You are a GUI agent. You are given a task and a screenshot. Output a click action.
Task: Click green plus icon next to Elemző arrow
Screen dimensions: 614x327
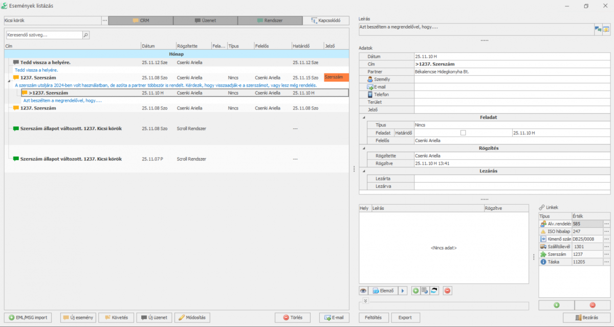[415, 291]
